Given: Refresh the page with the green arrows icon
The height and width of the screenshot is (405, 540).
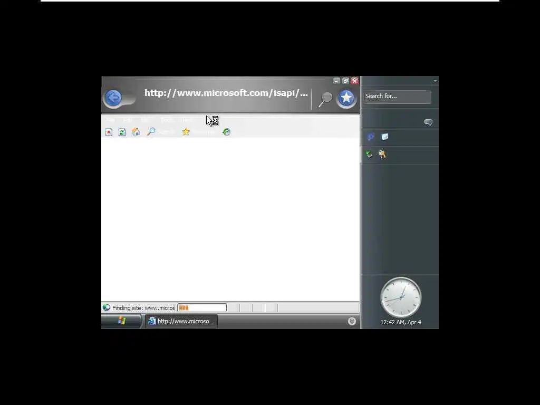Looking at the screenshot, I should [x=122, y=132].
